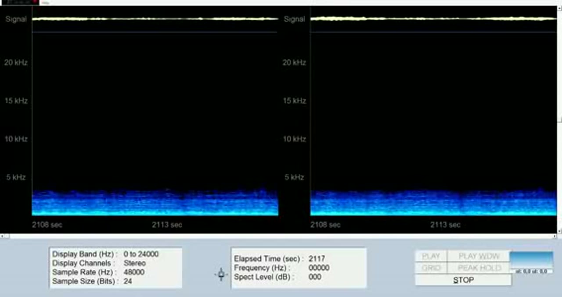Screen dimensions: 562x297
Task: Click "Signal" label of the left channel
Action: [x=16, y=19]
